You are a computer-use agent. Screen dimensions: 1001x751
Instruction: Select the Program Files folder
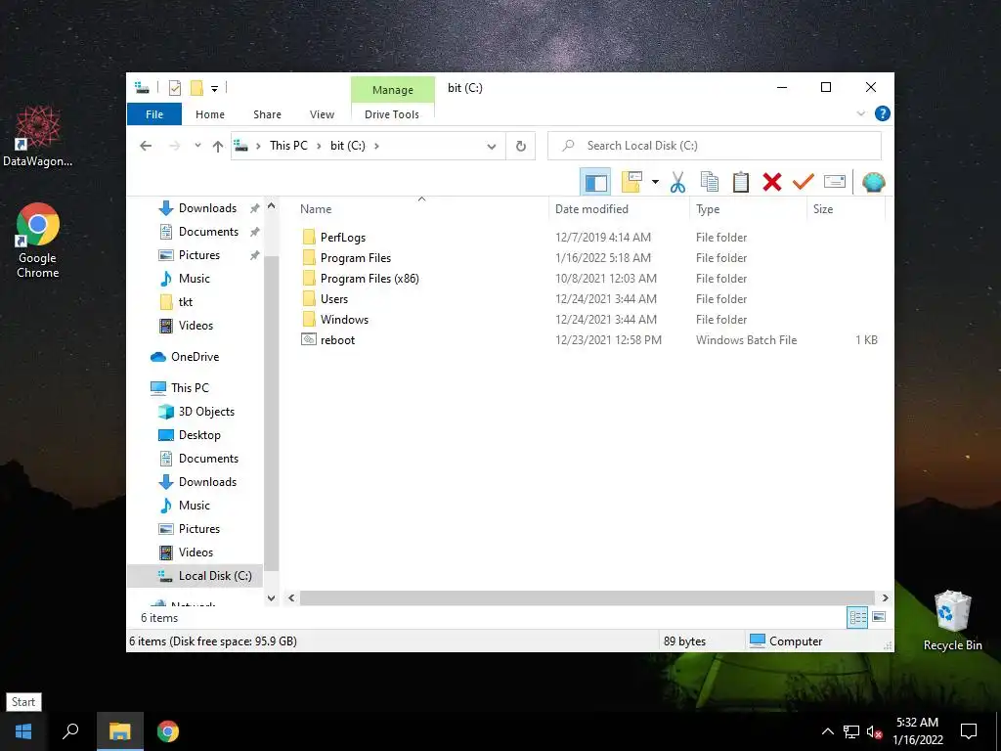pos(356,258)
